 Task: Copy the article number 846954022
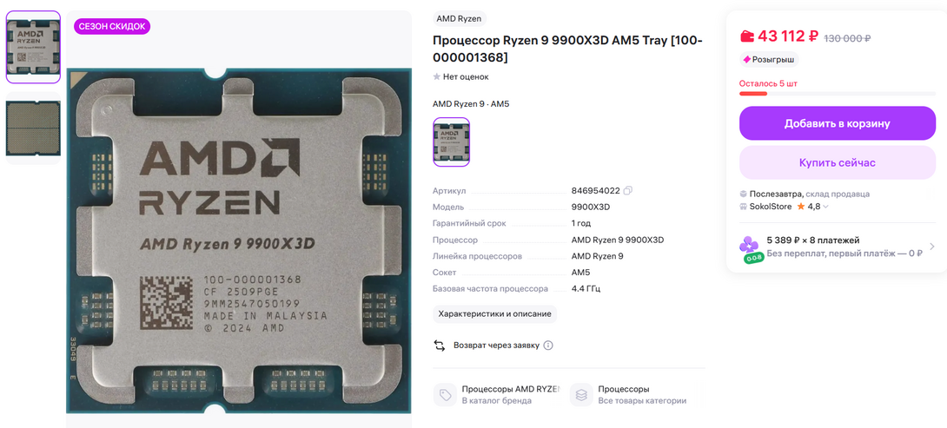628,191
